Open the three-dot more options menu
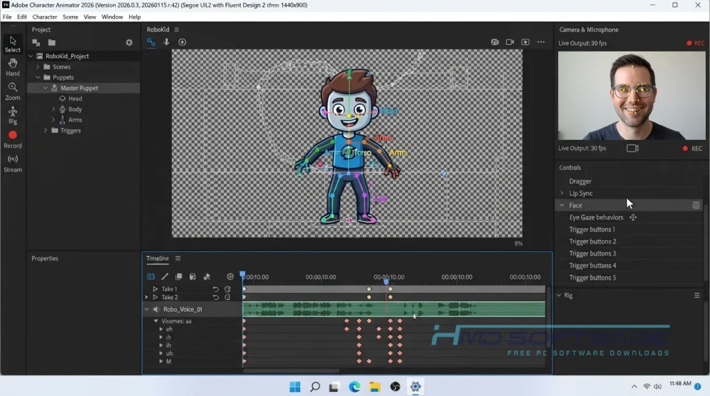The image size is (710, 396). point(541,42)
